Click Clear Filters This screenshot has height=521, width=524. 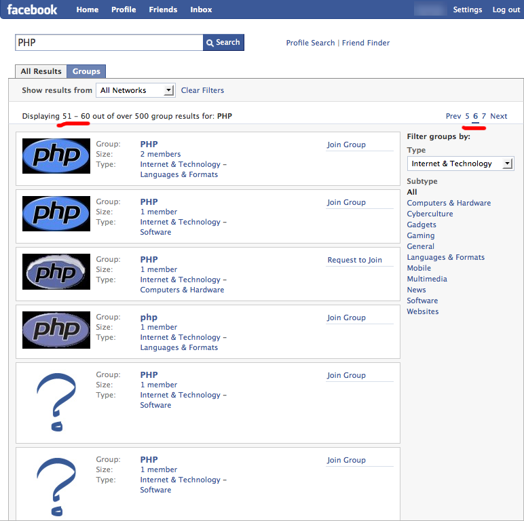(202, 90)
